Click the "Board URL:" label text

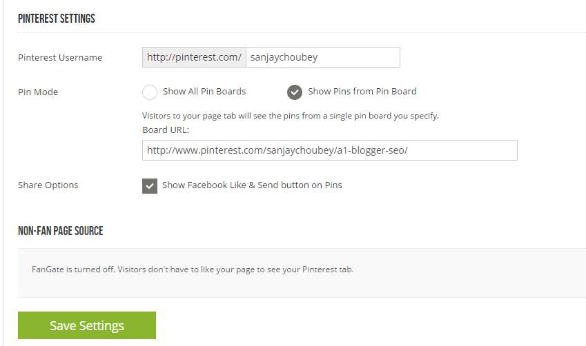[x=166, y=130]
